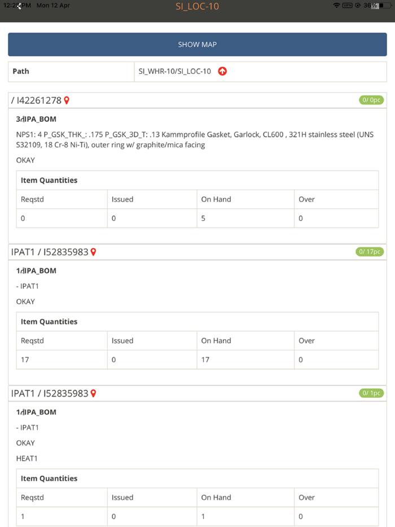Click the battery indicator in the status bar
The image size is (395, 527).
[x=384, y=6]
